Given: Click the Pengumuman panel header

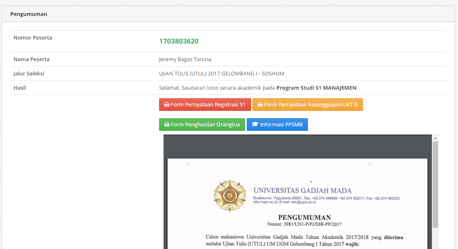Looking at the screenshot, I should 29,13.
